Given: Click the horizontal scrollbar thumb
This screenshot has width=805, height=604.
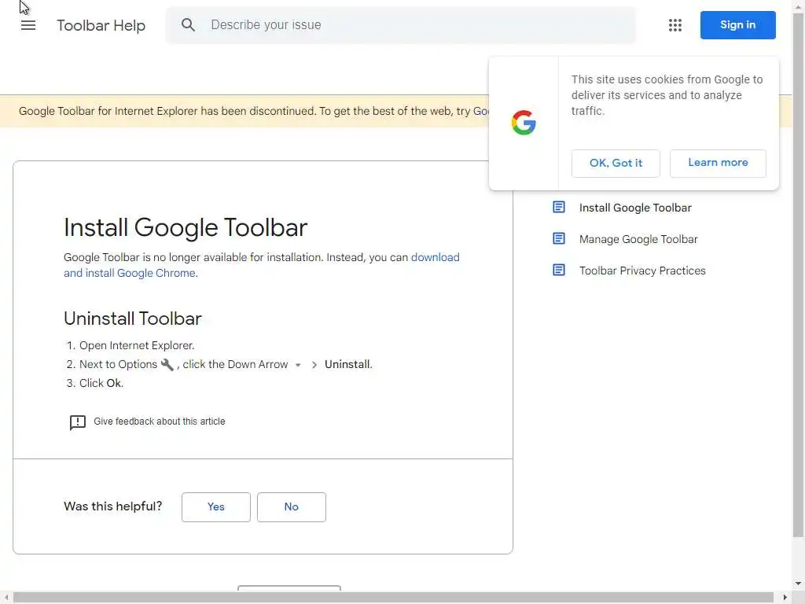Looking at the screenshot, I should pyautogui.click(x=393, y=598).
